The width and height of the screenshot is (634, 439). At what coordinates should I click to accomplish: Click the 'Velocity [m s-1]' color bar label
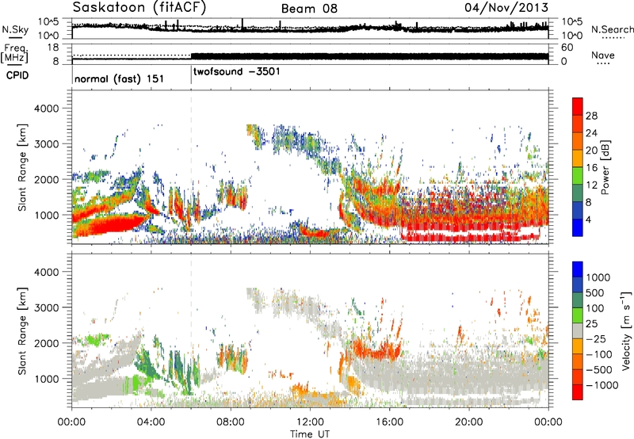[x=625, y=330]
